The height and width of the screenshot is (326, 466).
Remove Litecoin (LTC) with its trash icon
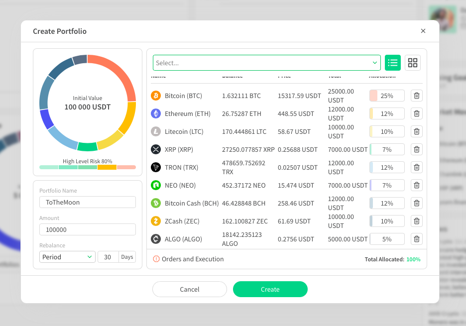click(x=416, y=131)
